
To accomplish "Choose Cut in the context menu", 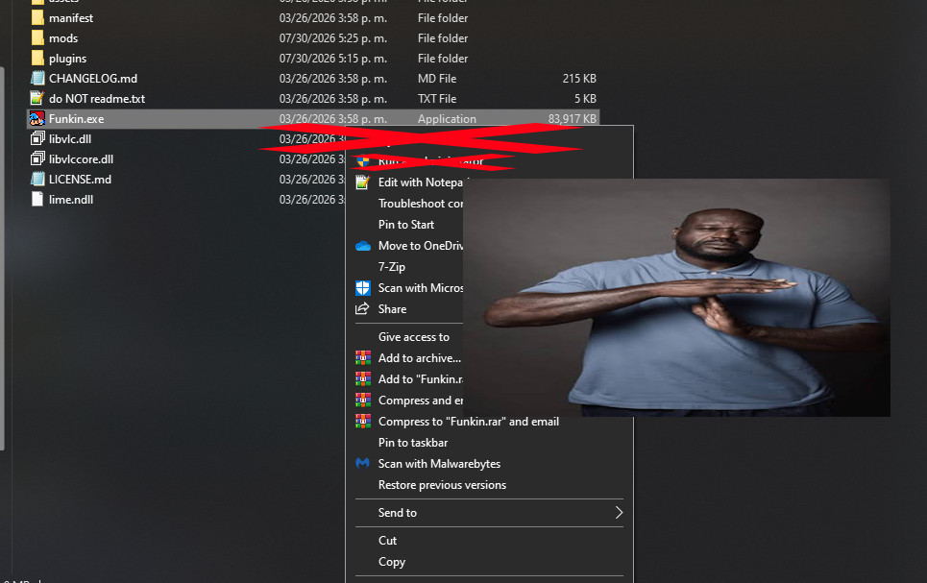I will coord(387,541).
